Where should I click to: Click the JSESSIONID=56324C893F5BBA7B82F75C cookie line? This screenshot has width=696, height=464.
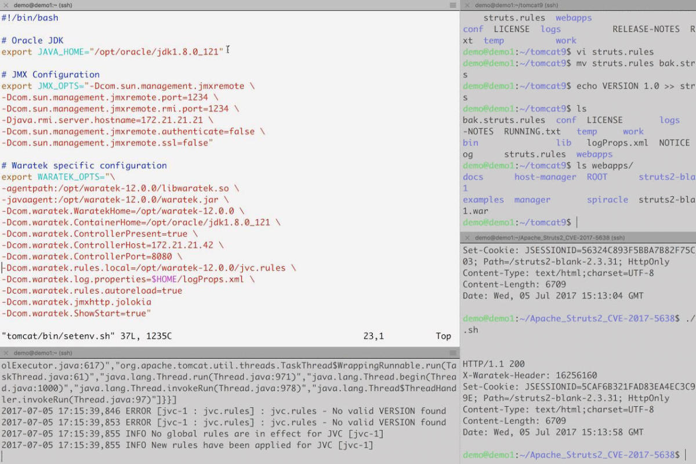(579, 250)
